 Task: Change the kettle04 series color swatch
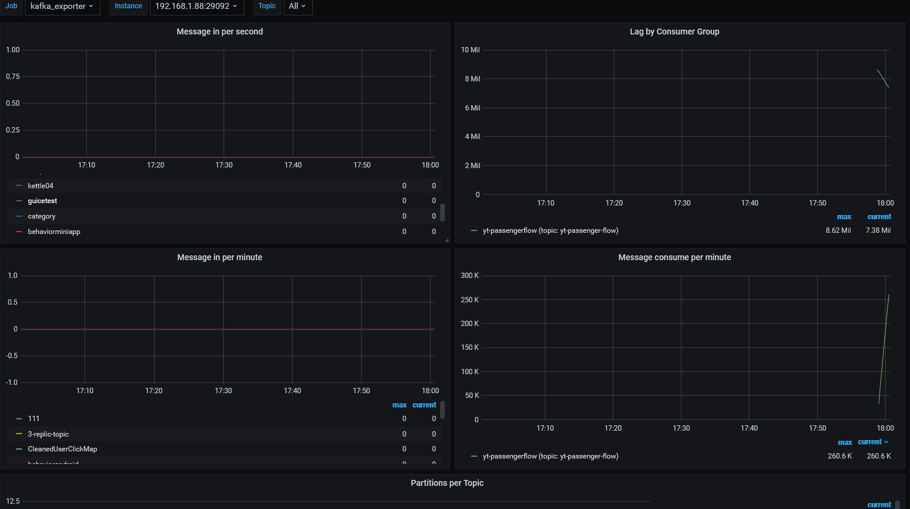tap(19, 186)
